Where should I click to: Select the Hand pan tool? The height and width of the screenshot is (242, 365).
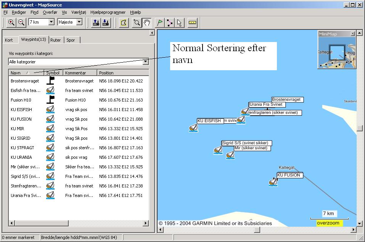click(x=147, y=23)
